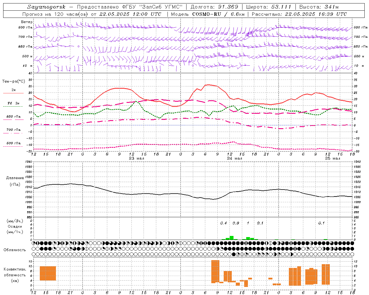Click the Осадки precipitation label

click(15, 226)
